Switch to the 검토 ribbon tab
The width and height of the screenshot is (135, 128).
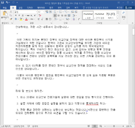(68, 8)
